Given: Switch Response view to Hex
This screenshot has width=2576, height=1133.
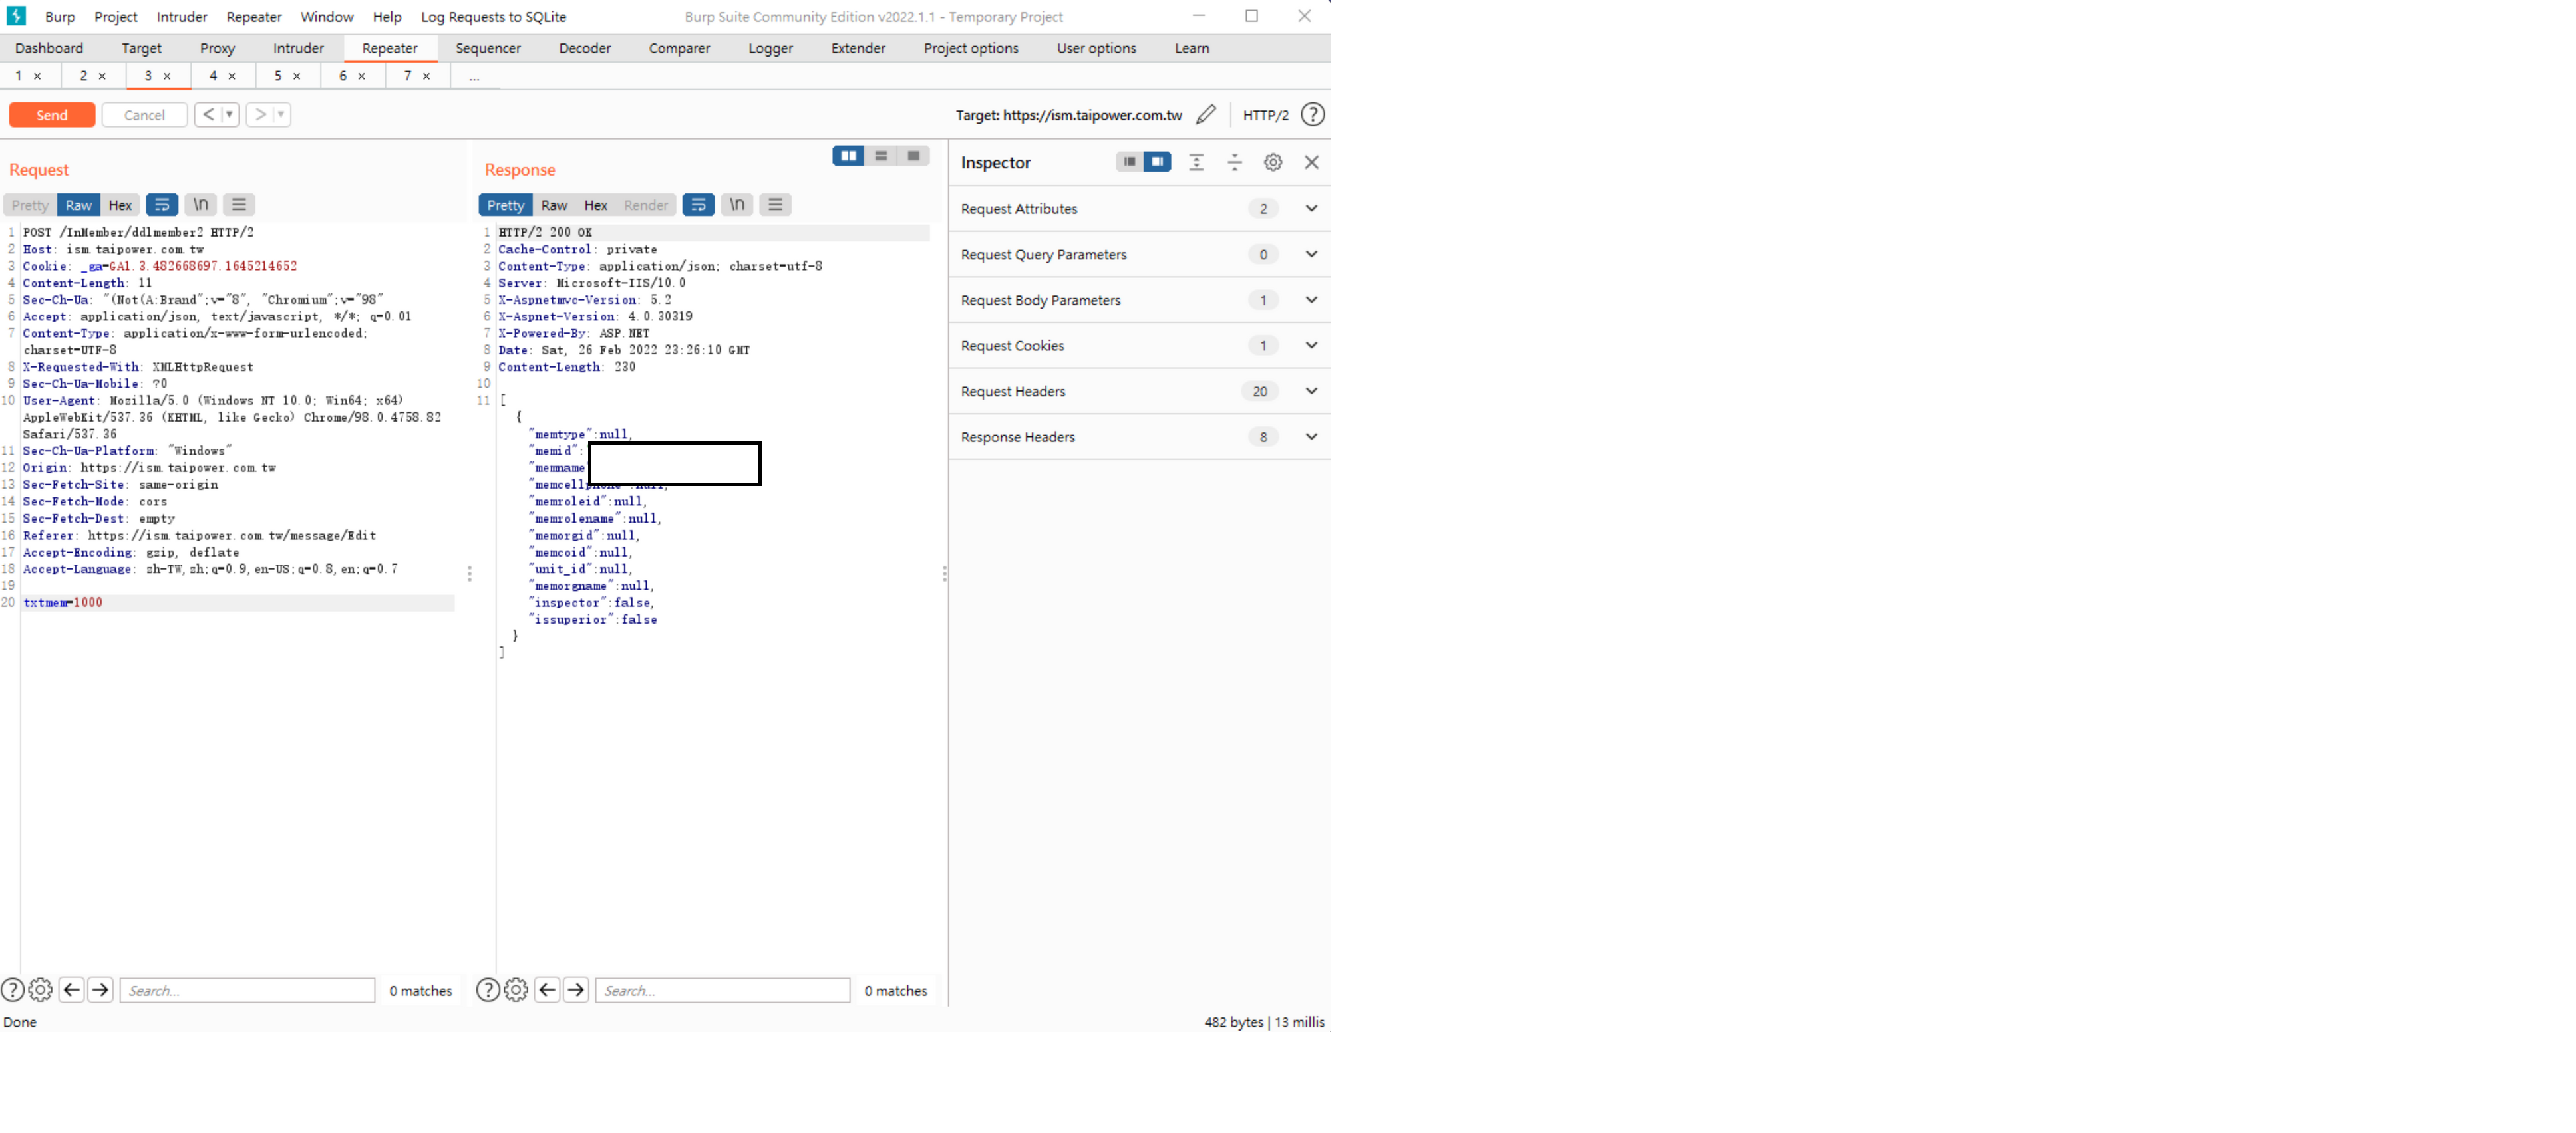Looking at the screenshot, I should pos(596,205).
